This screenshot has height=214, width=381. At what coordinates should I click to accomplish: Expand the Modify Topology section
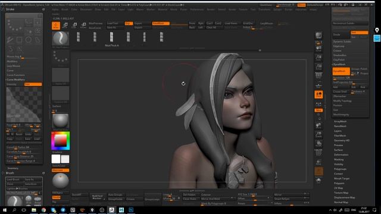pos(342,101)
